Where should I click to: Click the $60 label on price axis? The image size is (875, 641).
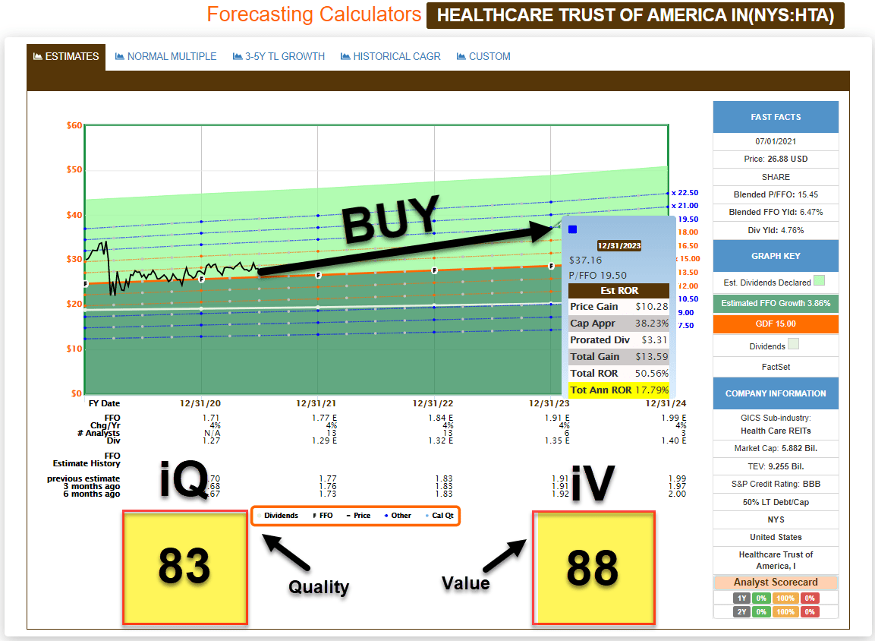click(x=74, y=125)
